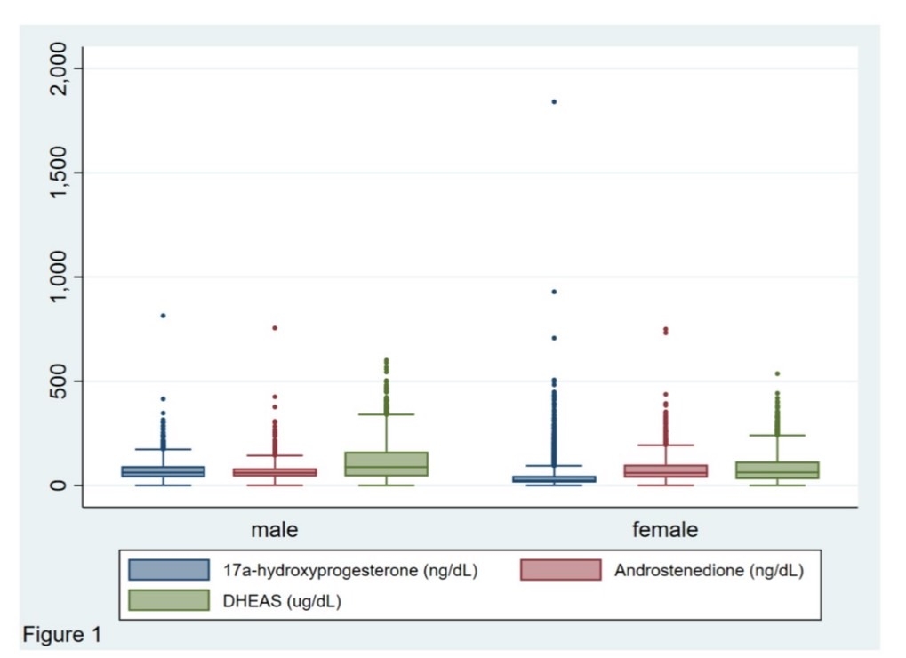Click the Figure 1 caption text
Screen dimensions: 906x658
(x=61, y=636)
